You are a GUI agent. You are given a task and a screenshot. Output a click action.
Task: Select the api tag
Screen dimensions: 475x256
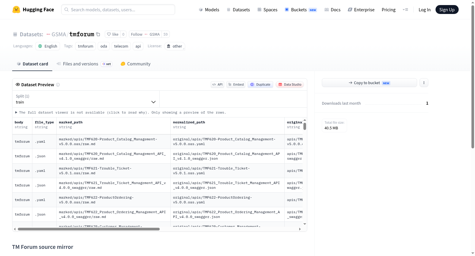(x=138, y=46)
